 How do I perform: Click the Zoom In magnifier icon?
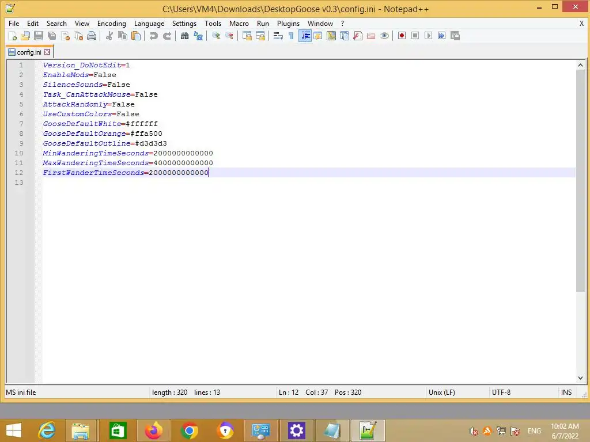pos(215,36)
